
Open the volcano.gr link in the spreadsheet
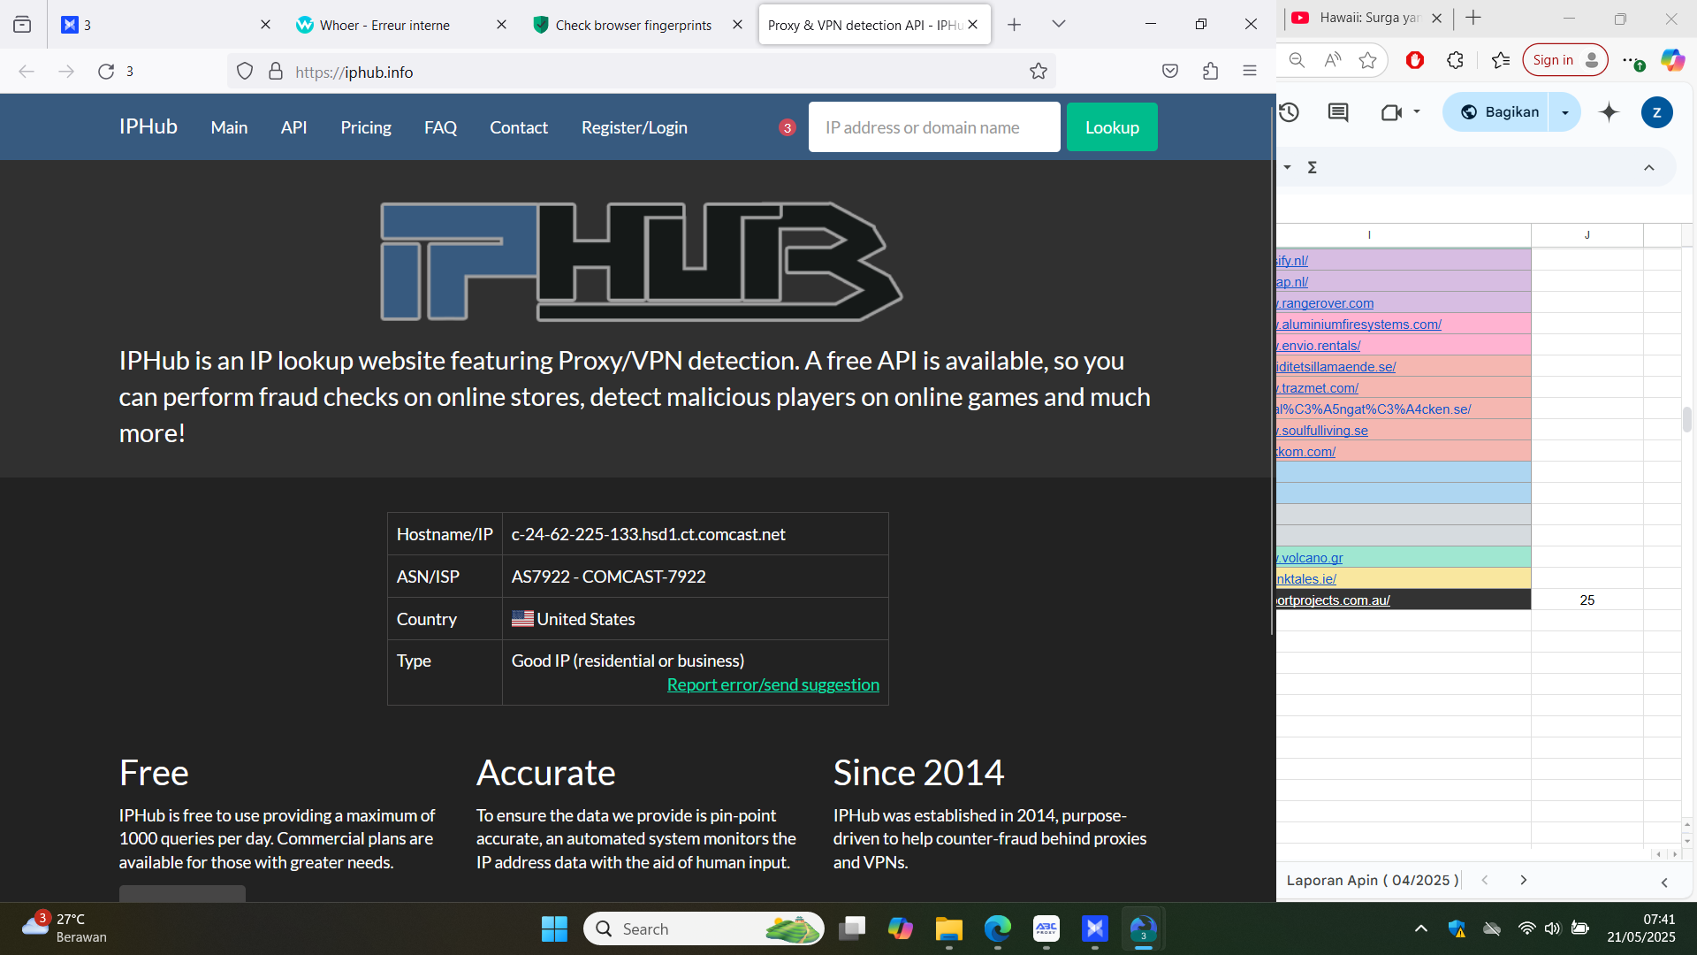[1312, 558]
